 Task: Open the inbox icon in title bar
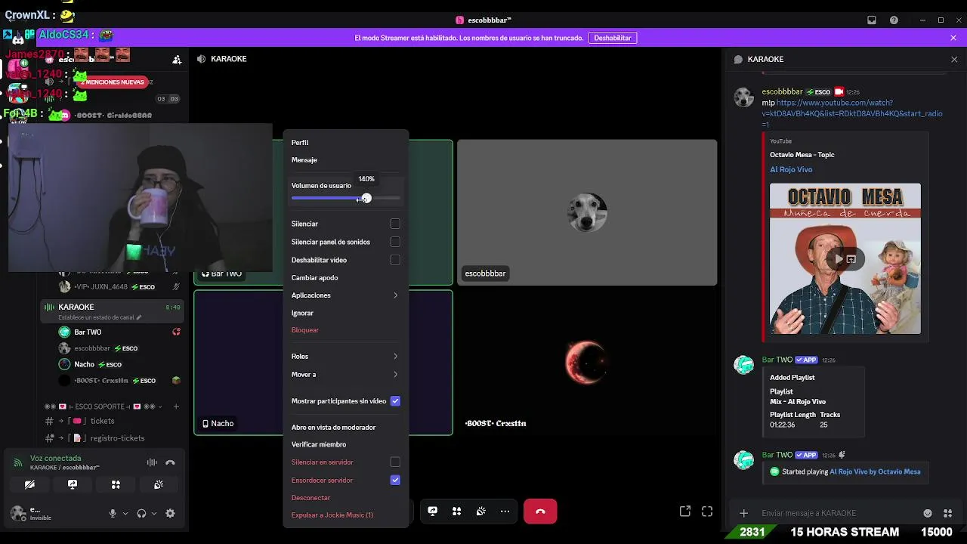click(872, 20)
